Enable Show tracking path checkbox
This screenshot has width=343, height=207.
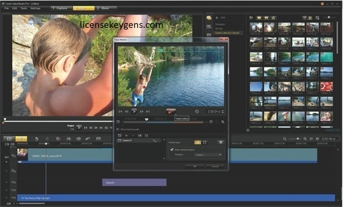point(118,129)
